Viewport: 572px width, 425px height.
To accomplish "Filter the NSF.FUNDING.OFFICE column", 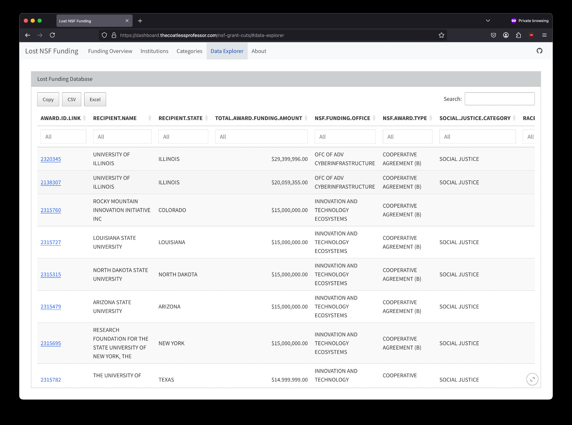I will pyautogui.click(x=345, y=137).
